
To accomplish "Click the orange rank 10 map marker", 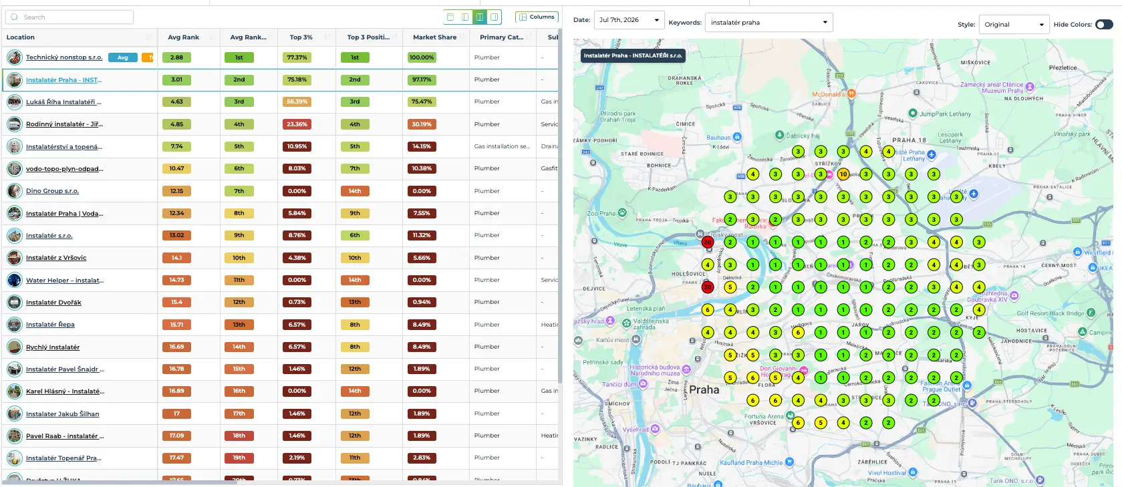I will [x=843, y=174].
